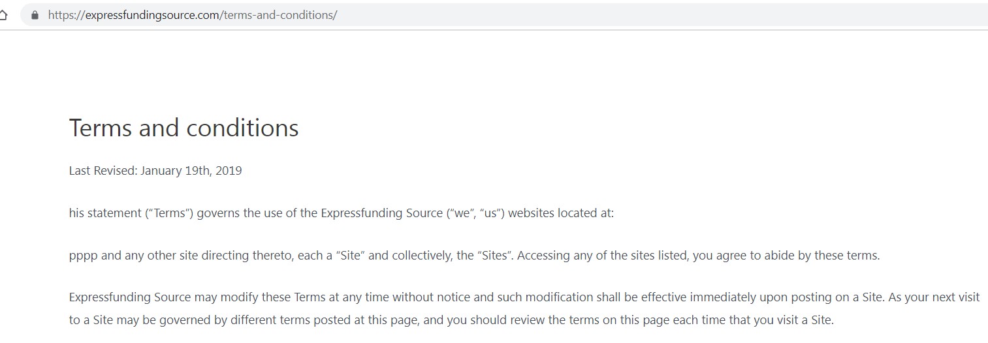Click the /terms-and-conditions/ path in the URL

coord(279,15)
